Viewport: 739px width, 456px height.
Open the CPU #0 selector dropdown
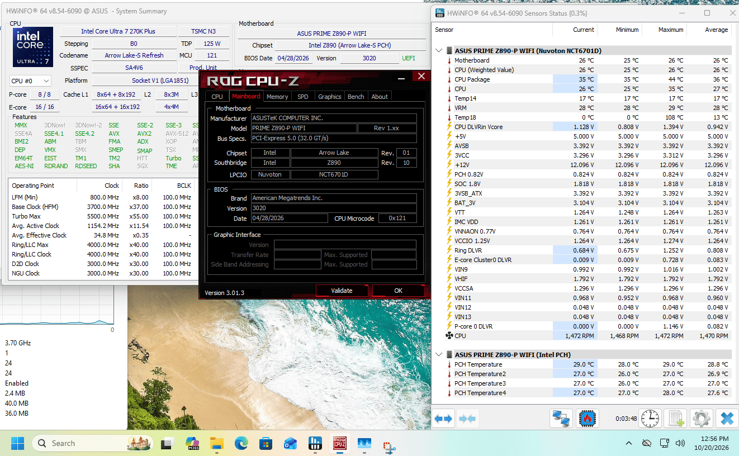(x=31, y=80)
